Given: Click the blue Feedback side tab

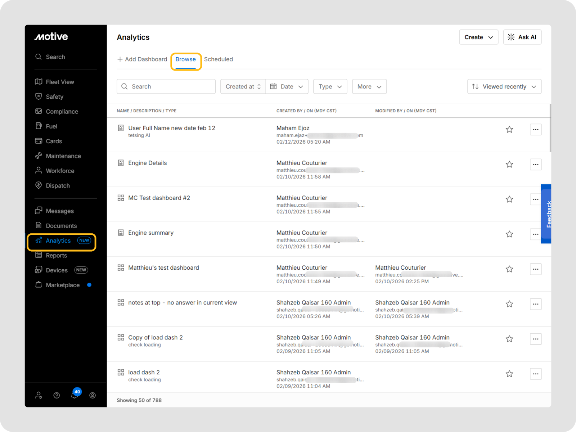Looking at the screenshot, I should click(x=547, y=214).
